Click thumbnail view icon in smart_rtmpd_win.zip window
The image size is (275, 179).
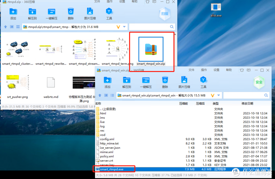coord(106,95)
